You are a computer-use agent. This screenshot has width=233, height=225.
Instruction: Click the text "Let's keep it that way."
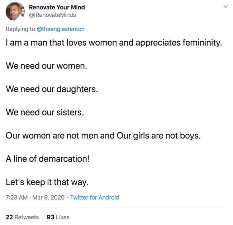(x=47, y=182)
